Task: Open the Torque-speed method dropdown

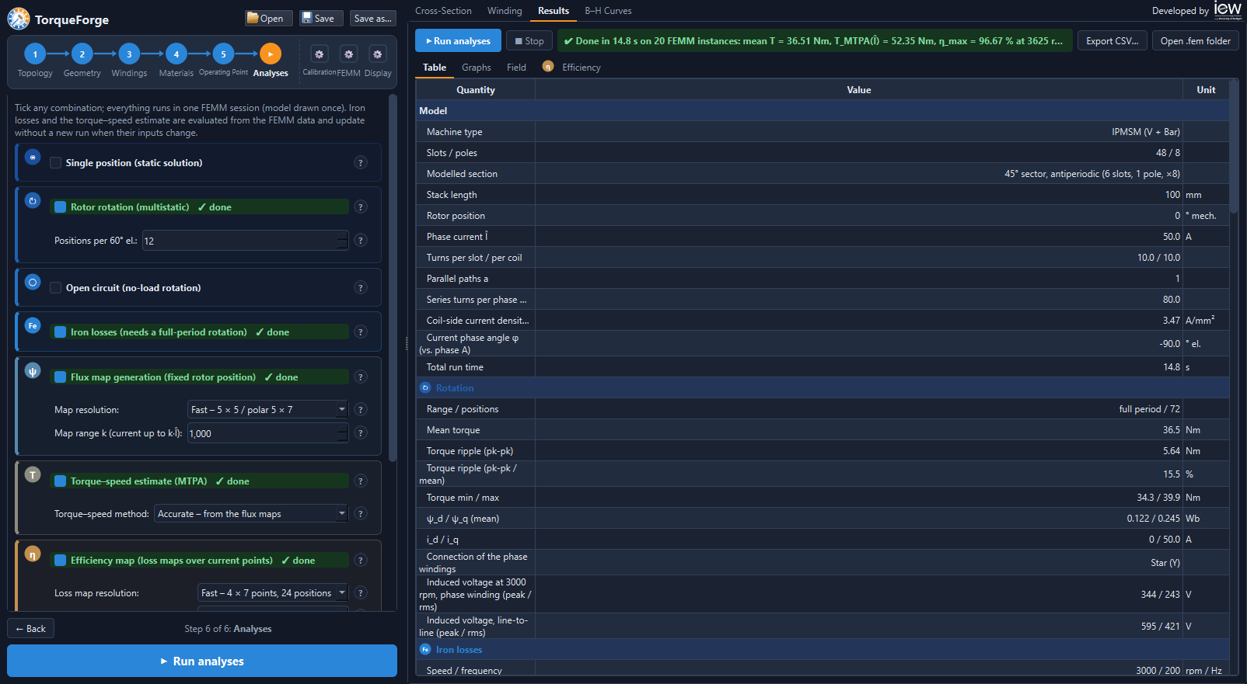Action: [x=251, y=514]
